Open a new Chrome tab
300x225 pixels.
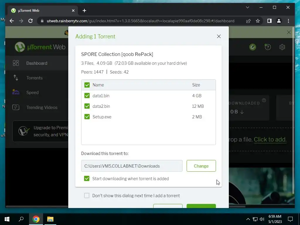point(84,11)
